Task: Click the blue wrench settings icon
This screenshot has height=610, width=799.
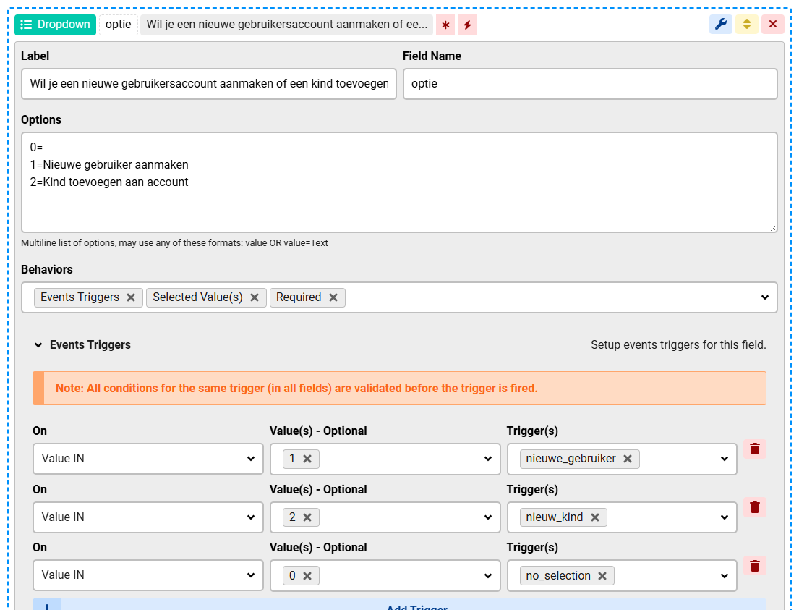Action: [x=720, y=25]
